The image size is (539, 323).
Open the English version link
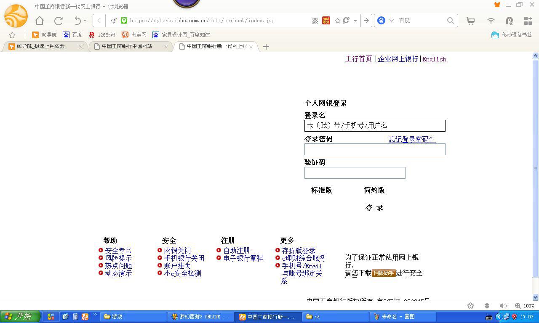point(434,59)
